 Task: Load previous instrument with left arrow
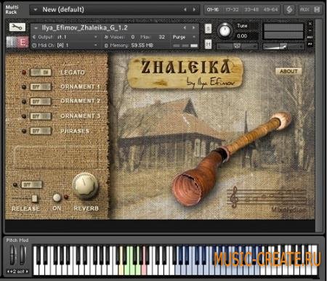click(x=185, y=28)
